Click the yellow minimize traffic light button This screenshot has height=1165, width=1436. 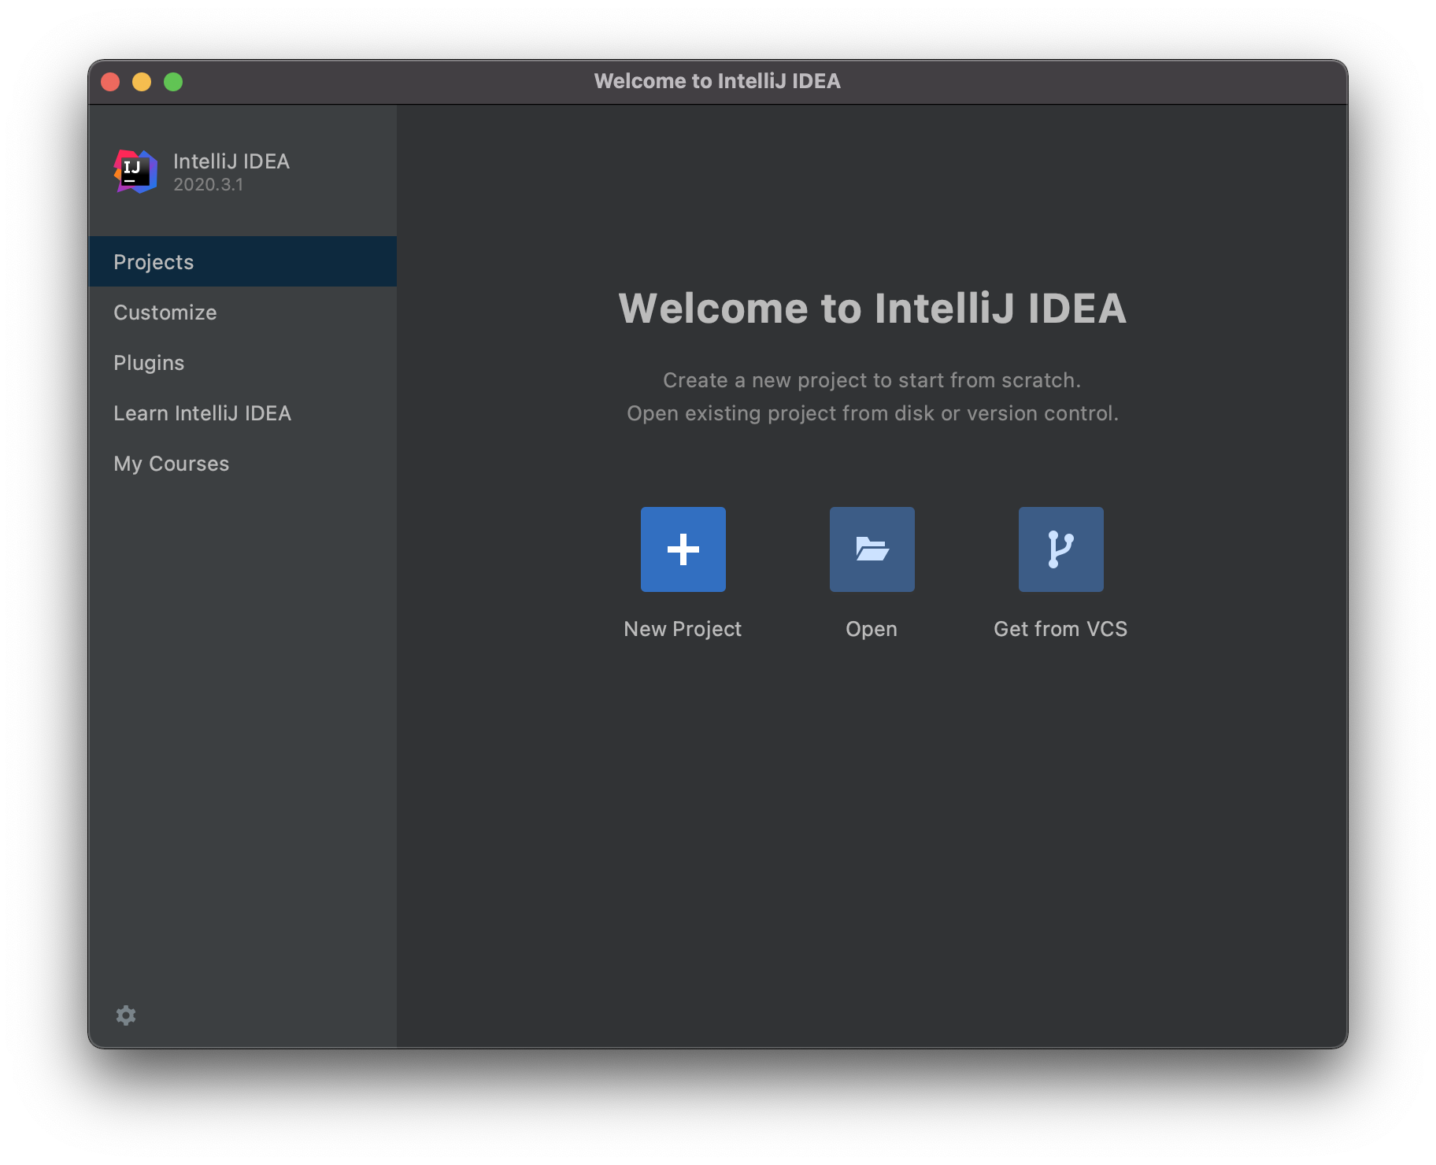click(x=142, y=81)
